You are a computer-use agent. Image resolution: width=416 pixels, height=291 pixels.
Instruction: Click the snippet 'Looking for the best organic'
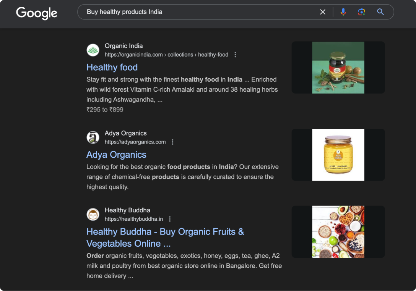(182, 177)
